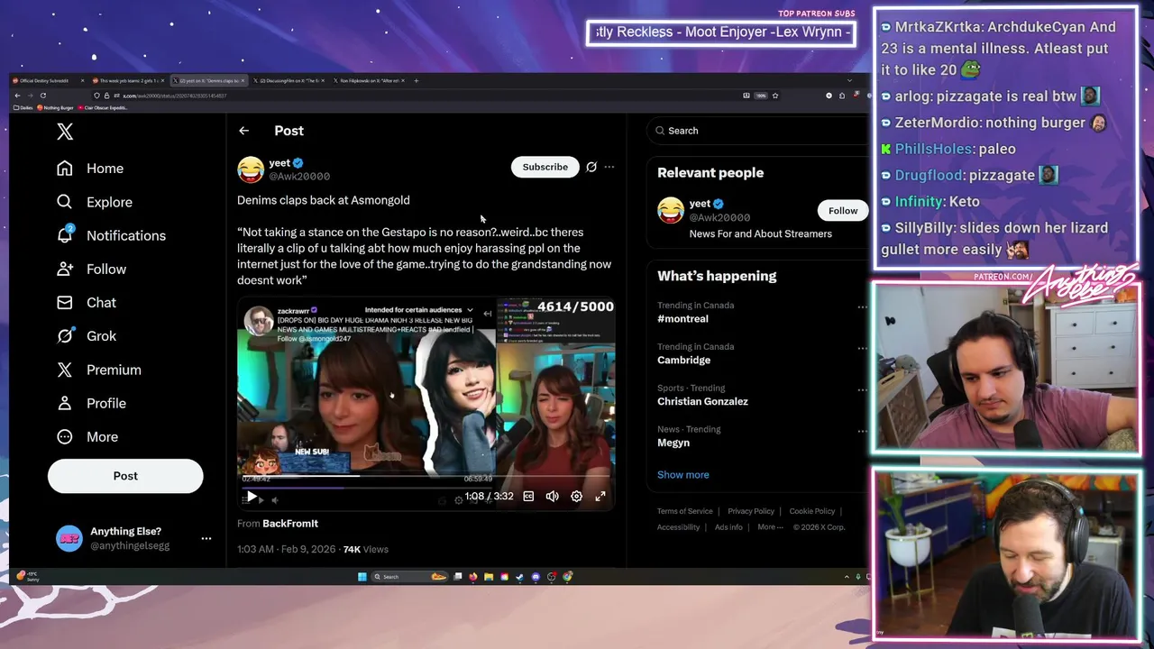Click the post timestamp 1:03 AM Feb 9, 2026
Image resolution: width=1154 pixels, height=649 pixels.
(286, 549)
